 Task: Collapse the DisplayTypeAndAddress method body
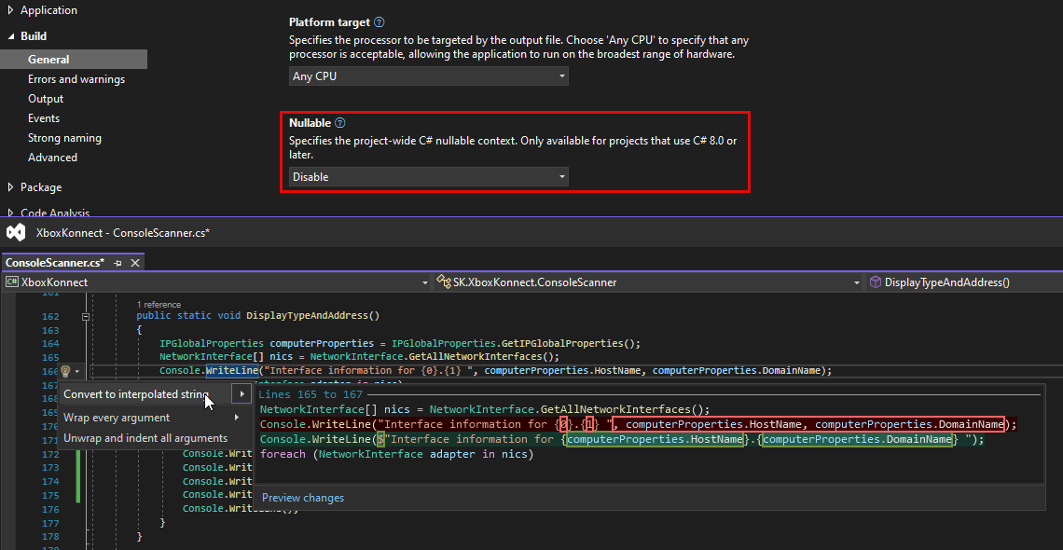85,316
